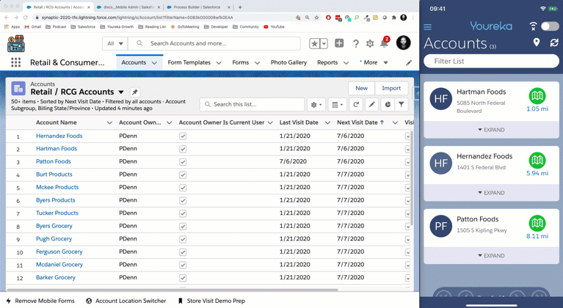Click the Favorites star icon
563x308 pixels.
pos(315,44)
